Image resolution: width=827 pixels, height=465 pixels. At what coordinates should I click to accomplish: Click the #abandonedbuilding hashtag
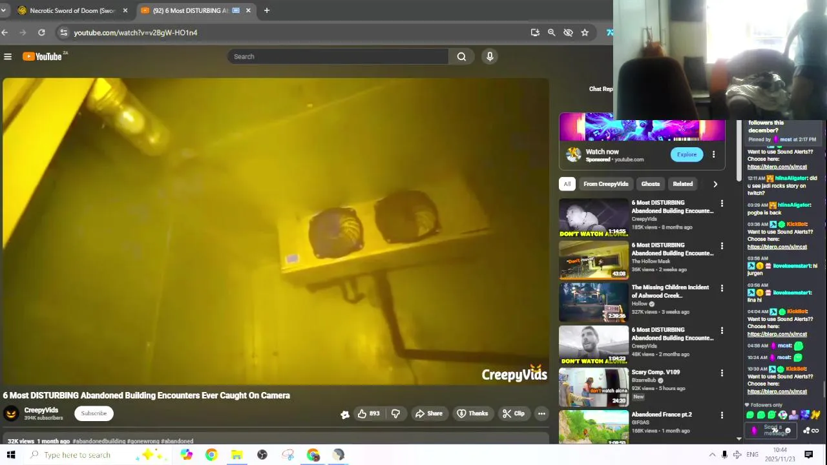(x=99, y=441)
